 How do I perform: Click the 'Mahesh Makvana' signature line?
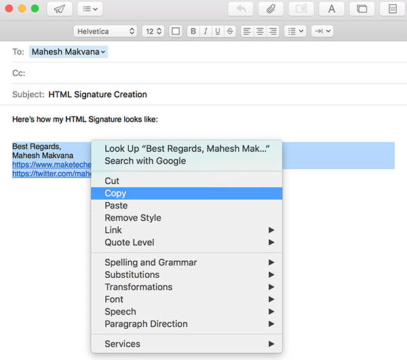(43, 156)
